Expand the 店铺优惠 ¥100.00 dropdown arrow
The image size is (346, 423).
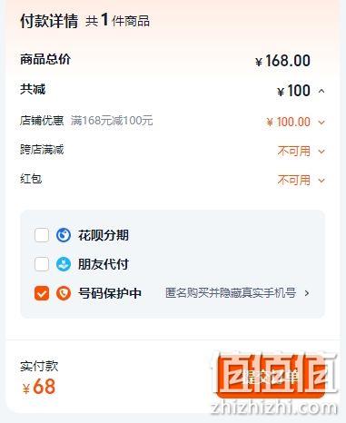(321, 123)
